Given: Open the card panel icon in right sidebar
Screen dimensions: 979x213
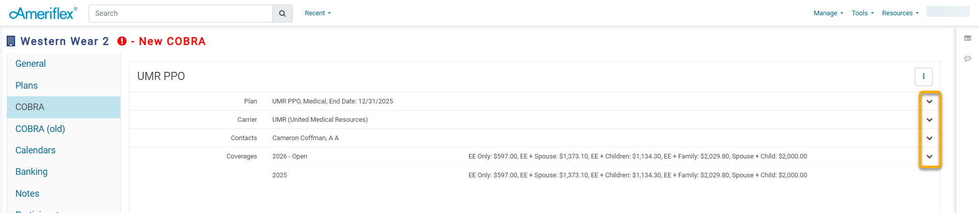Looking at the screenshot, I should tap(967, 38).
